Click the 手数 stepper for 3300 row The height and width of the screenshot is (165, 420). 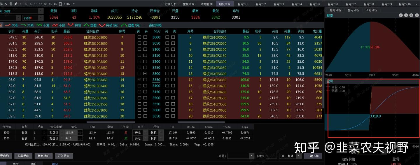pos(44,132)
